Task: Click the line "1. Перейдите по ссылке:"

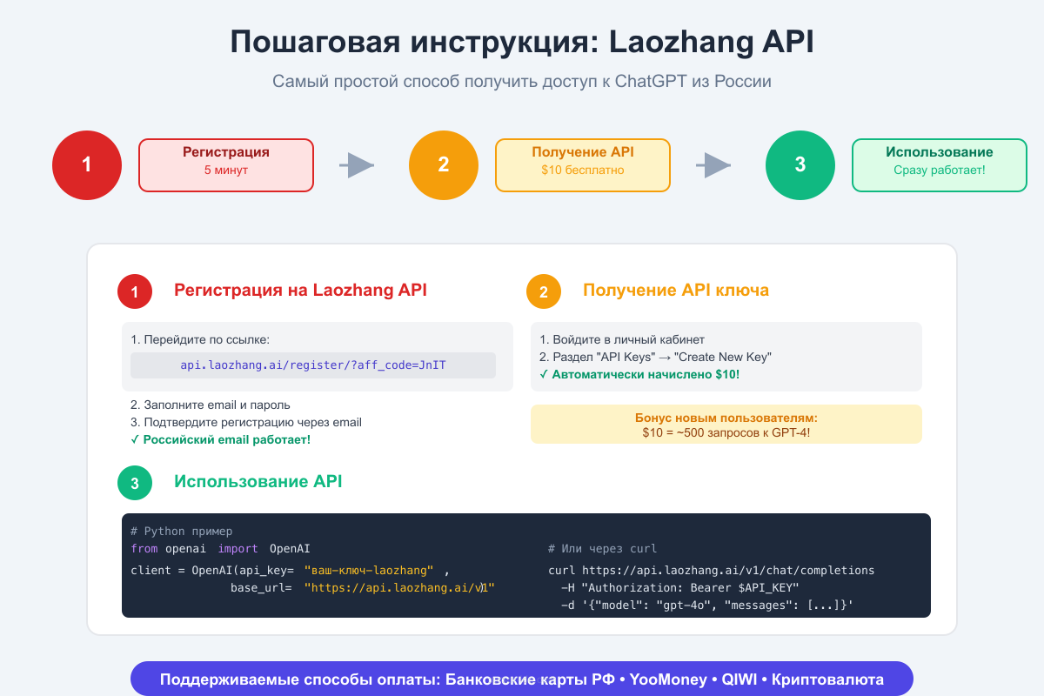Action: [x=201, y=340]
